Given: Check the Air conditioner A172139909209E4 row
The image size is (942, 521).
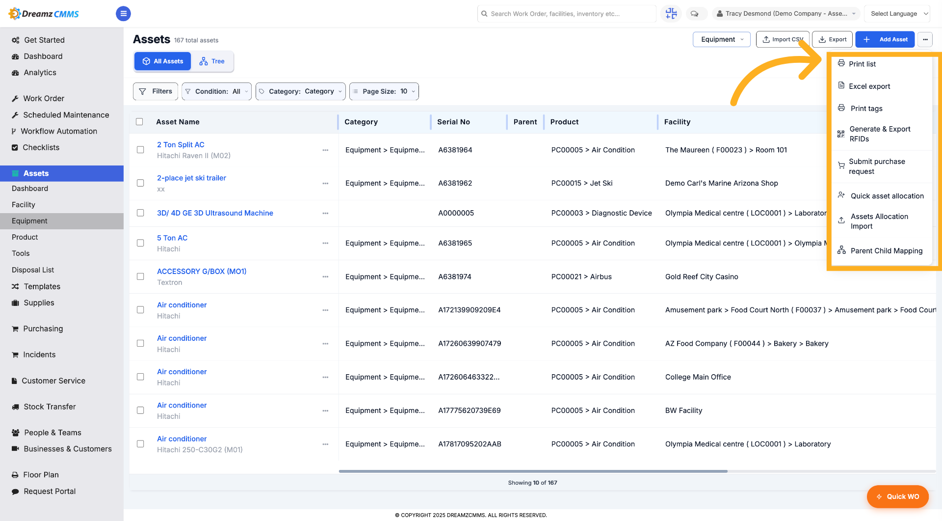Looking at the screenshot, I should [x=140, y=310].
